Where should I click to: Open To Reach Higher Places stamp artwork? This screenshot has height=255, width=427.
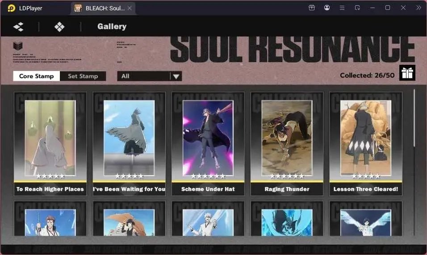[x=50, y=138]
